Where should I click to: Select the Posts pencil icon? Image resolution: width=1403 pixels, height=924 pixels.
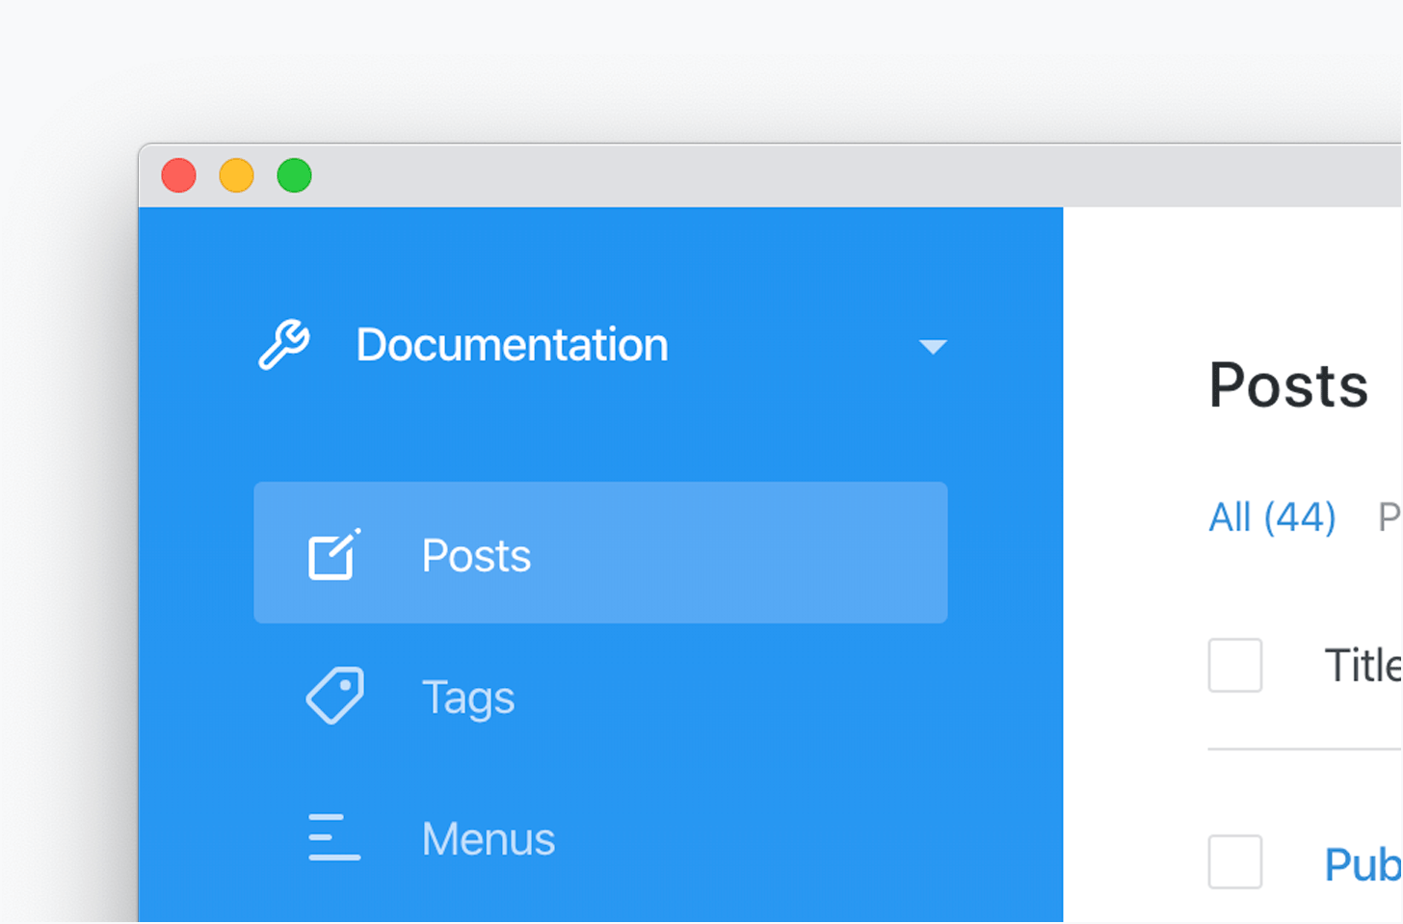point(334,554)
